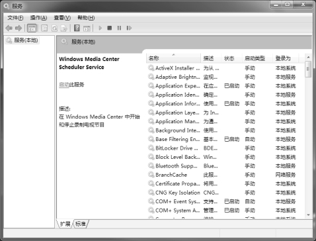Sort by the 名称 column header
Viewport: 316px width, 241px height.
[x=173, y=58]
